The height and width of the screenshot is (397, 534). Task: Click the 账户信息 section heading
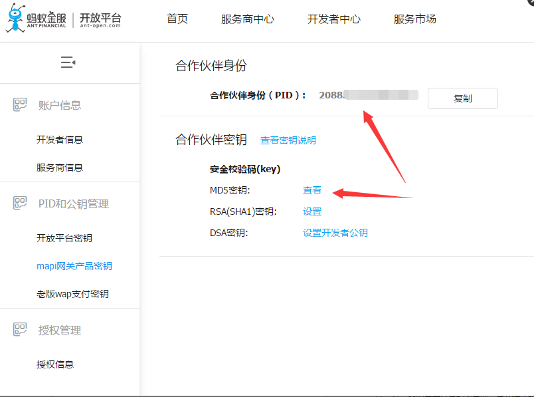60,105
